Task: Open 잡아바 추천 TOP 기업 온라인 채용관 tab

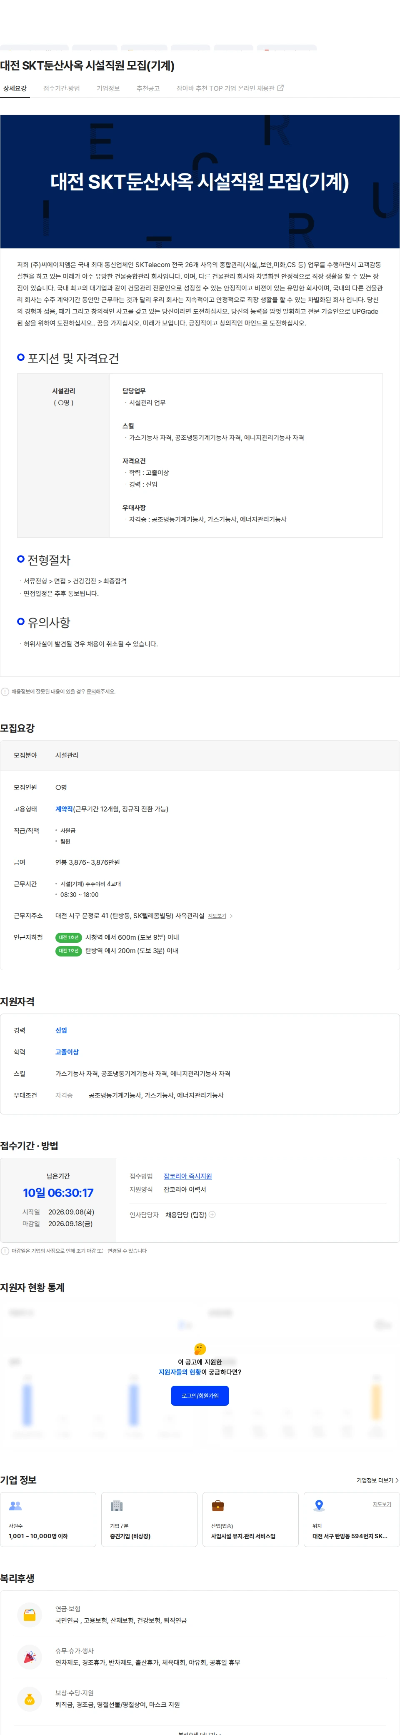Action: pos(230,88)
